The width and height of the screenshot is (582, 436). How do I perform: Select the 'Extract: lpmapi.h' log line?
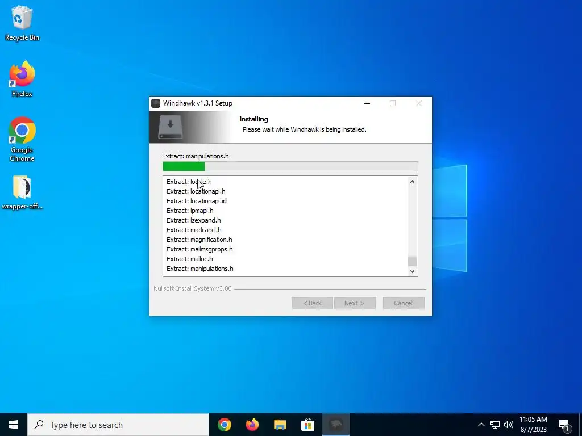pyautogui.click(x=190, y=211)
